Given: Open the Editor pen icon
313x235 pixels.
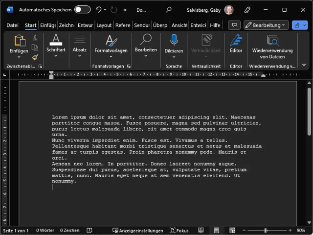Looking at the screenshot, I should click(x=236, y=41).
